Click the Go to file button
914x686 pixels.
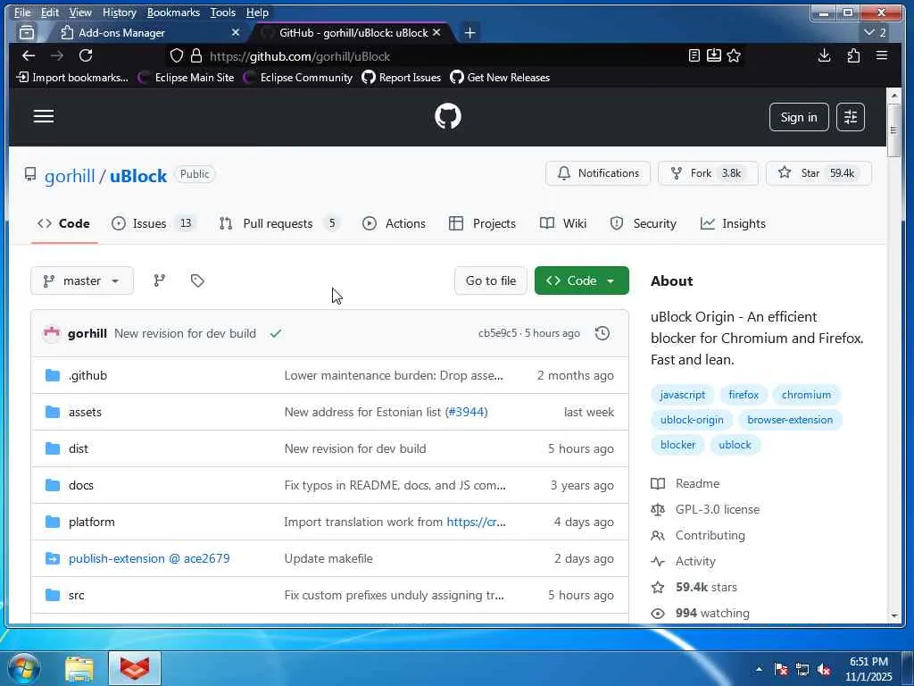[x=491, y=280]
